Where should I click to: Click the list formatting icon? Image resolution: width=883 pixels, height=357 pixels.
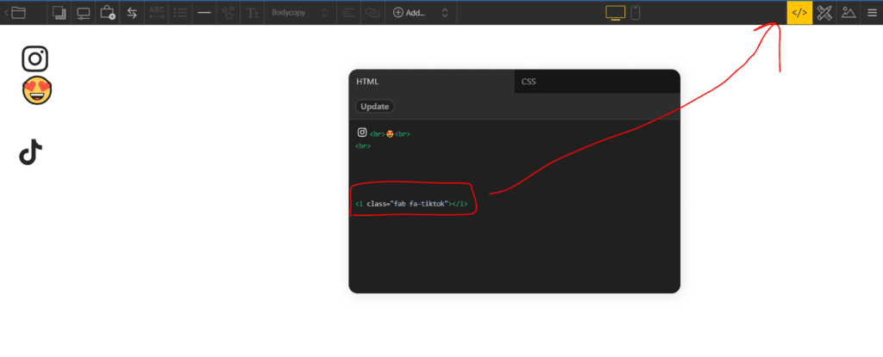pyautogui.click(x=180, y=12)
